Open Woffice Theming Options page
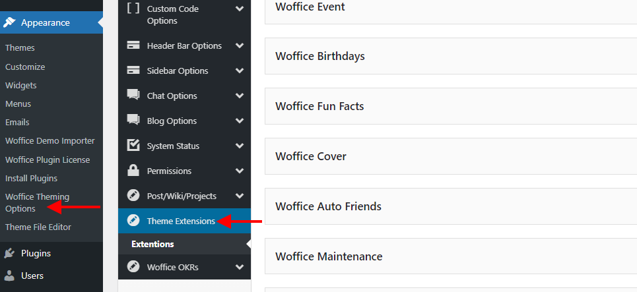 point(37,202)
